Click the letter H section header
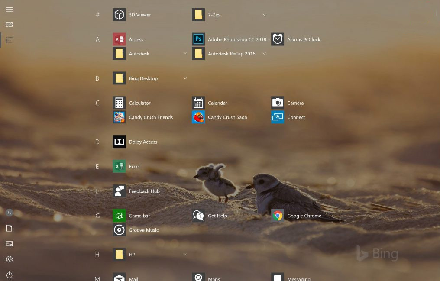 [97, 255]
